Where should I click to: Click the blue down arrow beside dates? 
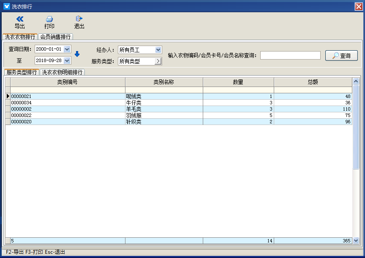(77, 54)
